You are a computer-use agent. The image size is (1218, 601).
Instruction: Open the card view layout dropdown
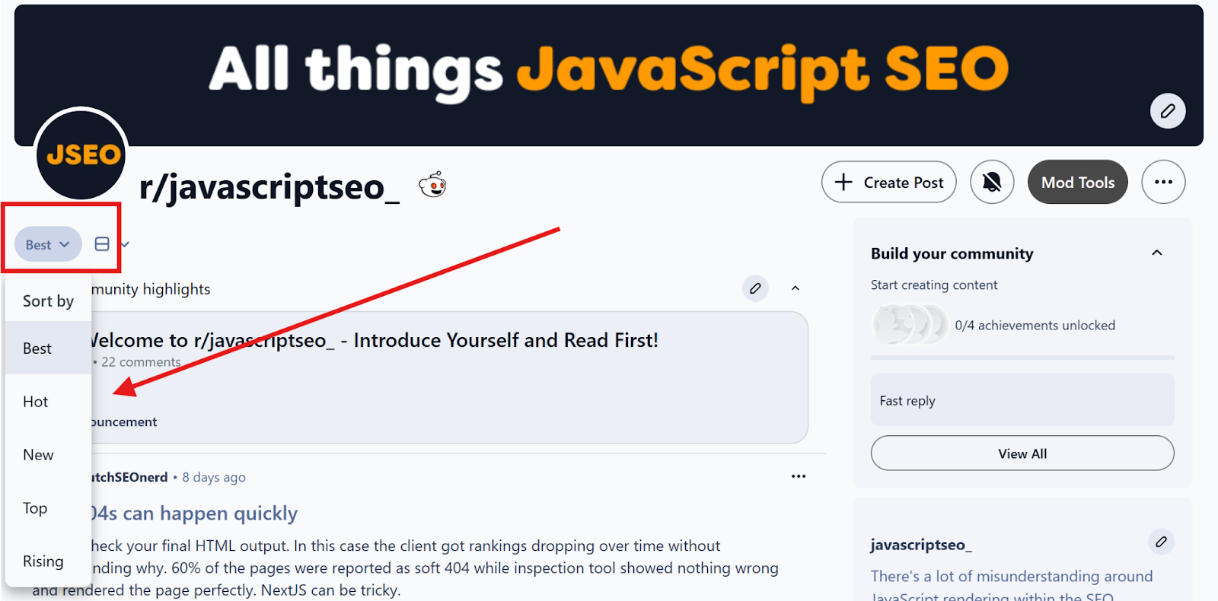111,244
